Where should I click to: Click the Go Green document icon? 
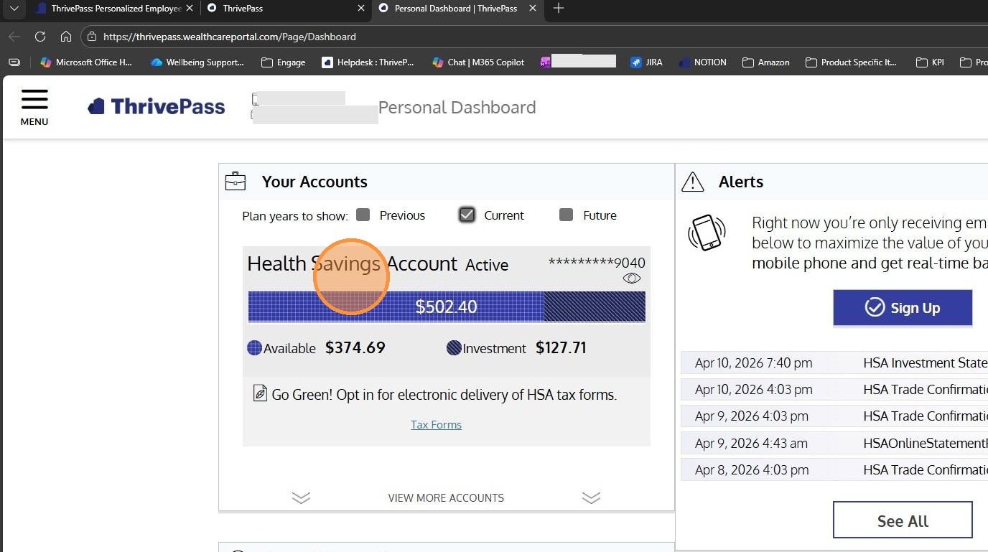pyautogui.click(x=261, y=393)
